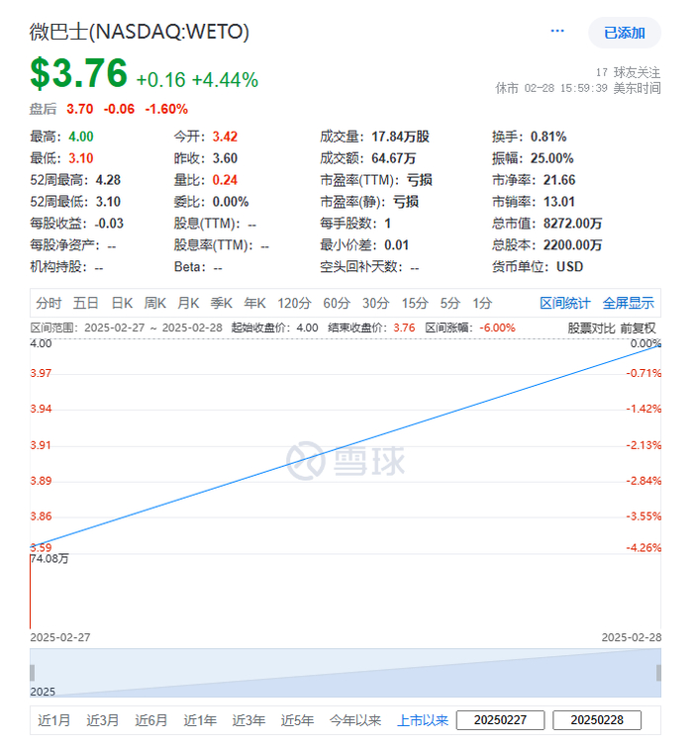
Task: Click the stock title 微巴士(NASDAQ:WETO)
Action: click(139, 32)
